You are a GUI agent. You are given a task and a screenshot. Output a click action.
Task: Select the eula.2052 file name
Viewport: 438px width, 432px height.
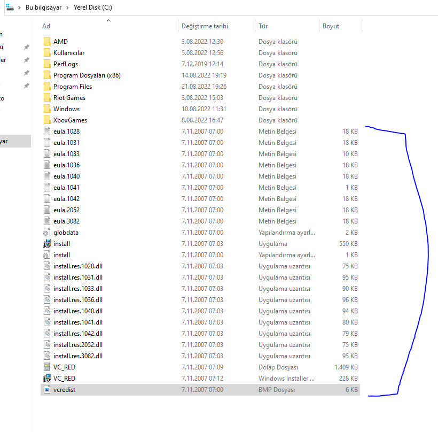[66, 210]
